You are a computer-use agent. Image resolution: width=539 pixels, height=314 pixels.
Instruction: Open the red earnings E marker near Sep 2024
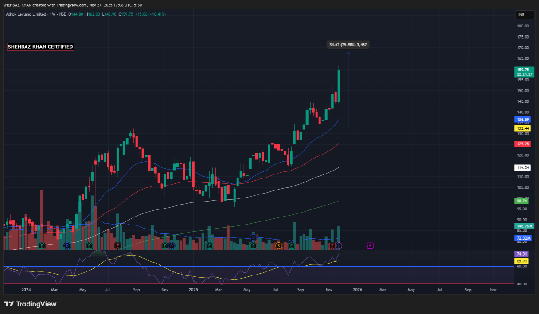118,245
